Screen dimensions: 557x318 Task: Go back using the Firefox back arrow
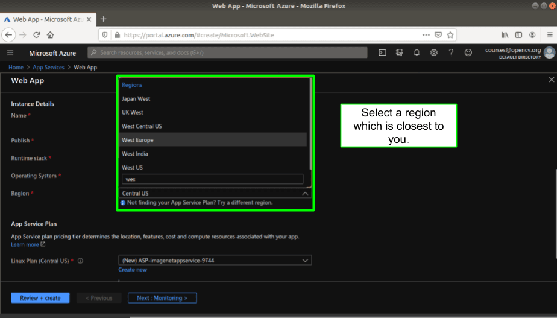(x=8, y=35)
